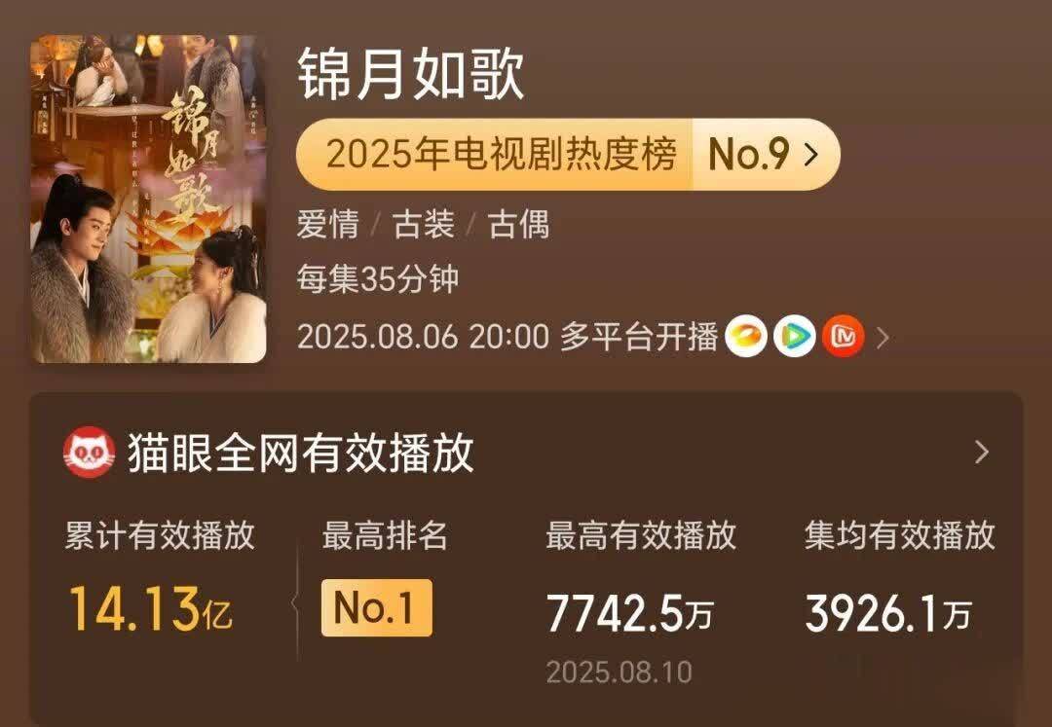The height and width of the screenshot is (727, 1052).
Task: Expand the 猫眼全网有效播放 panel arrow
Action: coord(982,453)
